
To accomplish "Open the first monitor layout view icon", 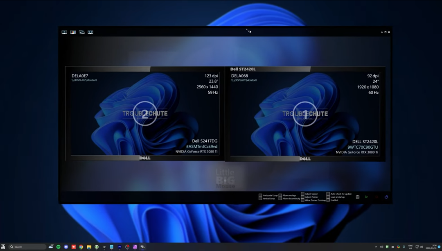I will [x=64, y=32].
